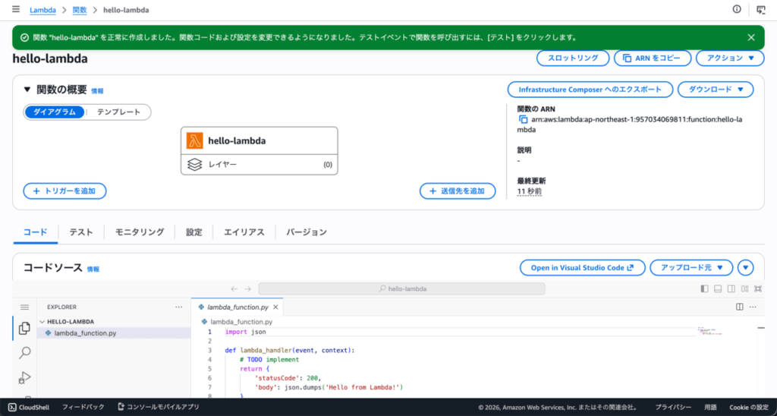This screenshot has height=416, width=777.
Task: Open Search view in editor sidebar
Action: [24, 353]
